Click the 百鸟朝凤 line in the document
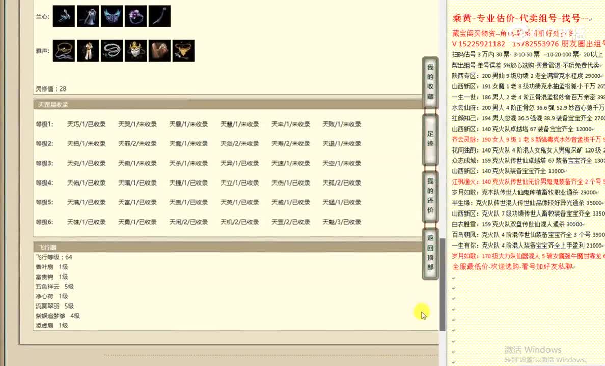 pos(528,234)
